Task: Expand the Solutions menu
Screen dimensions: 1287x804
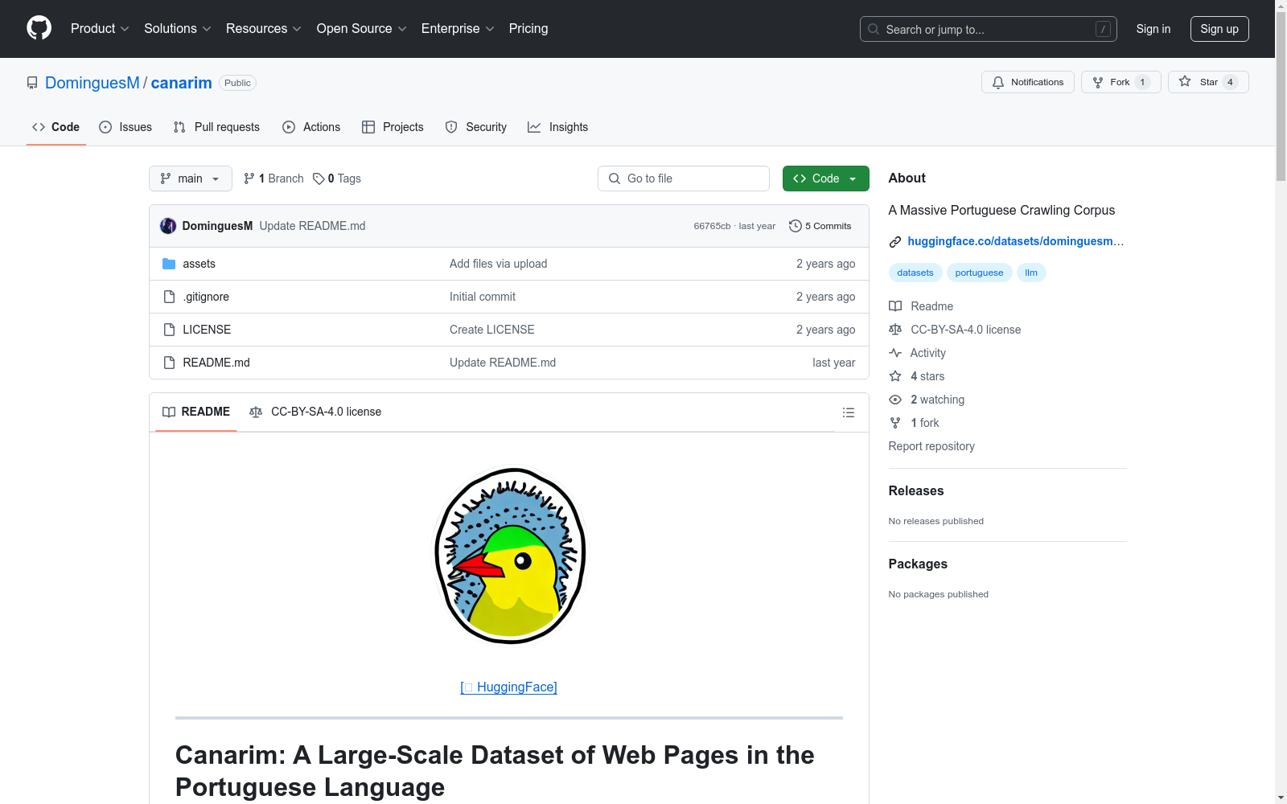Action: (x=178, y=29)
